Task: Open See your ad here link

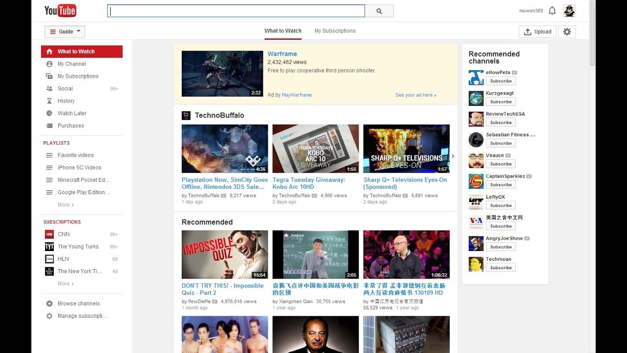Action: coord(416,95)
